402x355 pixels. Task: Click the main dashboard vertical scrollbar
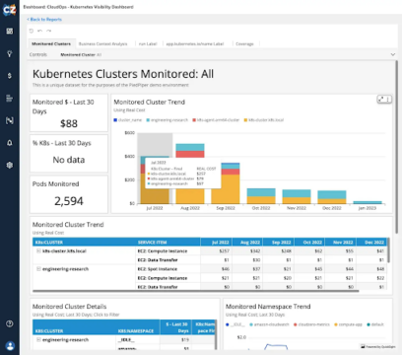pos(397,146)
